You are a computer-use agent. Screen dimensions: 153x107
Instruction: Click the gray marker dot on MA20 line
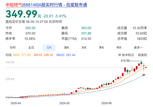click(x=144, y=75)
